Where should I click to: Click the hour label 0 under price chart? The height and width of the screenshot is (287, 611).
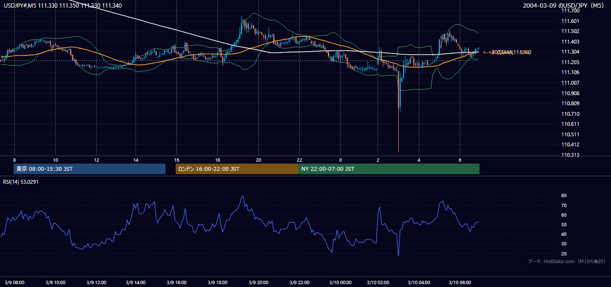340,160
